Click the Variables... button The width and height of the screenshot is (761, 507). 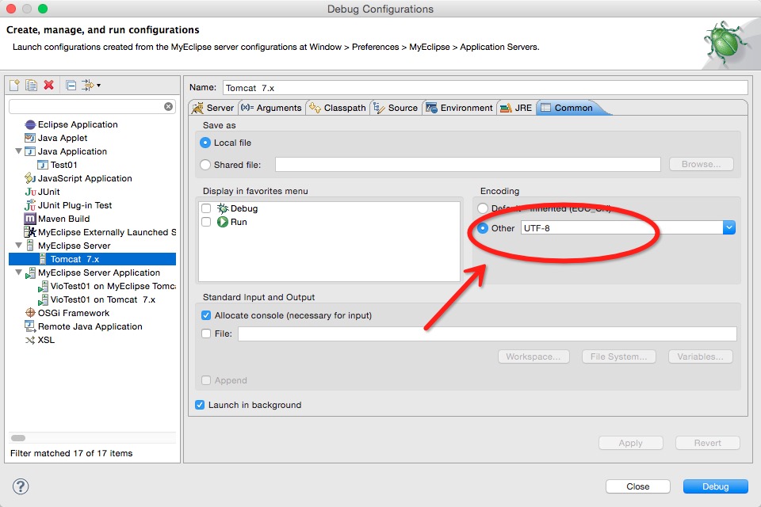(x=700, y=356)
